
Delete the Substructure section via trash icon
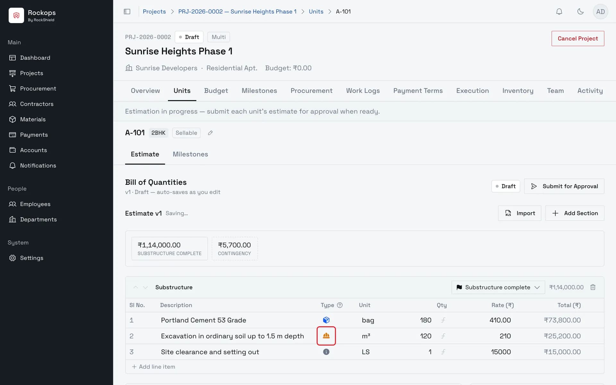point(593,287)
